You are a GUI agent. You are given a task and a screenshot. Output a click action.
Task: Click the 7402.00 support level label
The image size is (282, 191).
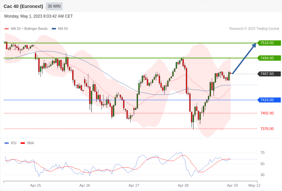pyautogui.click(x=267, y=113)
